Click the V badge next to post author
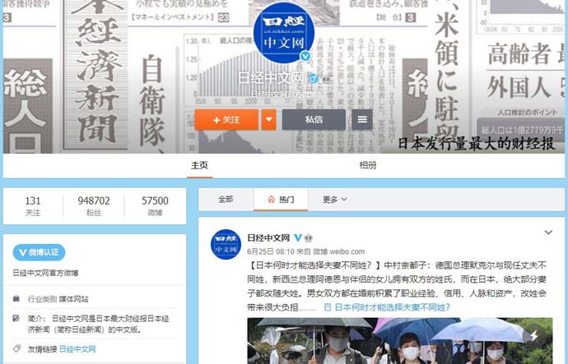Image resolution: width=568 pixels, height=364 pixels. point(298,237)
